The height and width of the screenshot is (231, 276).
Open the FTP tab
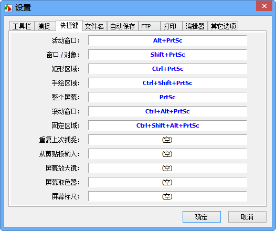click(x=149, y=26)
